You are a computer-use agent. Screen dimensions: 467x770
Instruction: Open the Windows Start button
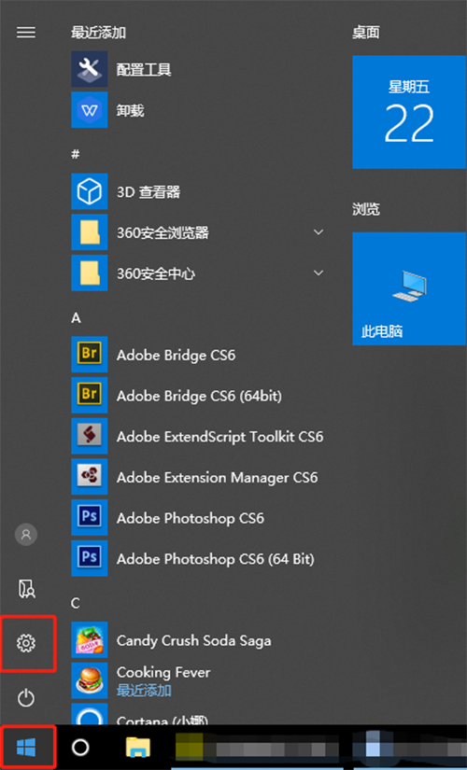click(26, 747)
